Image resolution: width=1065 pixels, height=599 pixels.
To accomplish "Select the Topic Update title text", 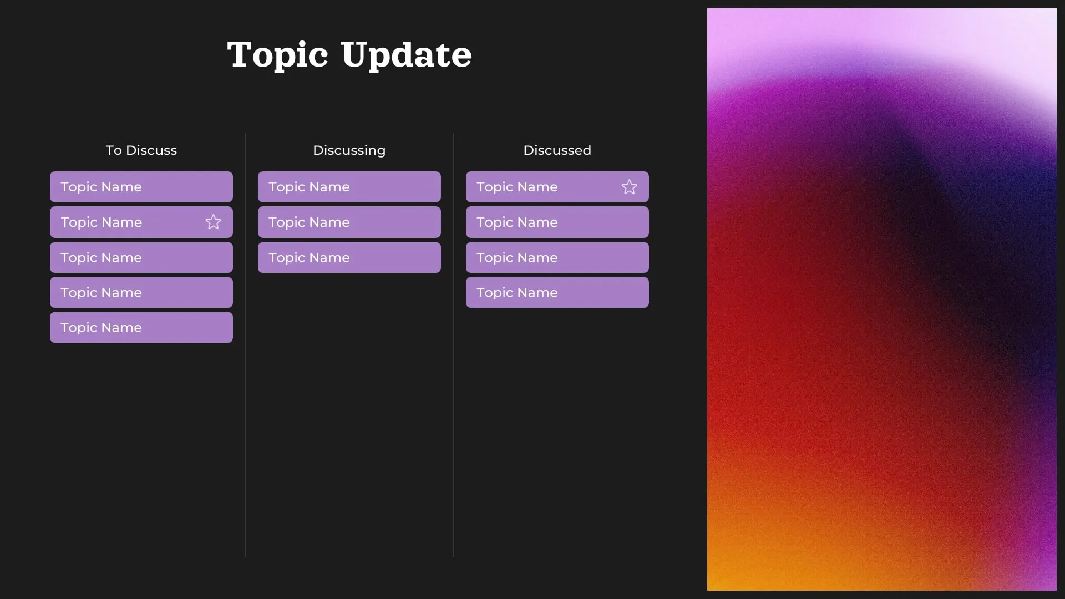I will point(349,54).
